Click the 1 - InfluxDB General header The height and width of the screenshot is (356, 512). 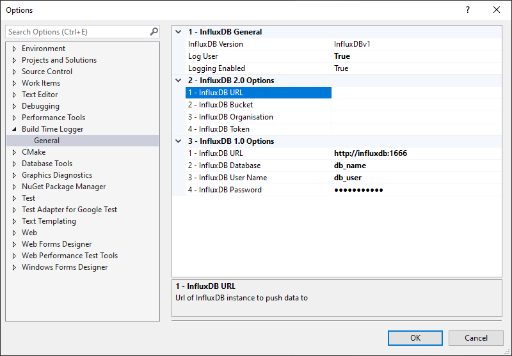tap(225, 32)
